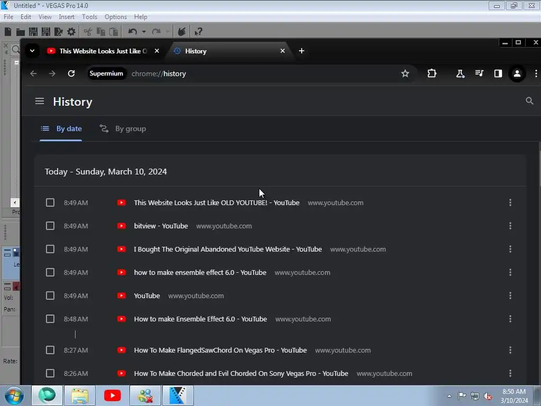Click the Undo arrow in VEGAS toolbar
Viewport: 541px width, 406px height.
[x=133, y=32]
